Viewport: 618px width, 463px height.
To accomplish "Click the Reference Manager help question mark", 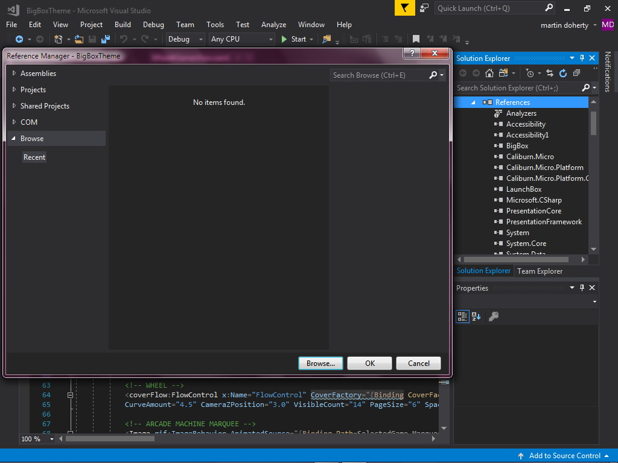I will [412, 53].
